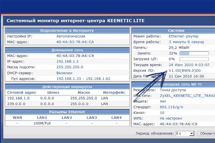215x143 pixels.
Task: Click the Подключение к Интернету panel header
Action: (67, 31)
